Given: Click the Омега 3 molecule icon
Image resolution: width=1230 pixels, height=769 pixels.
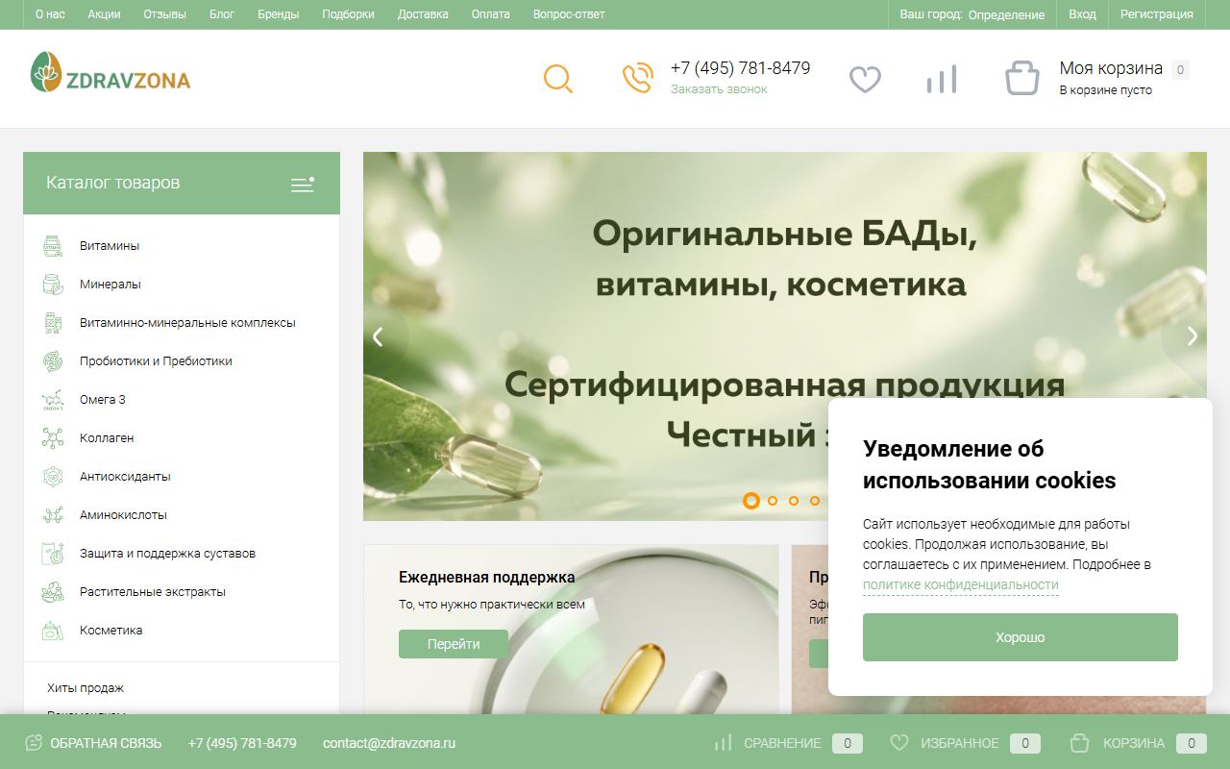Looking at the screenshot, I should [53, 400].
